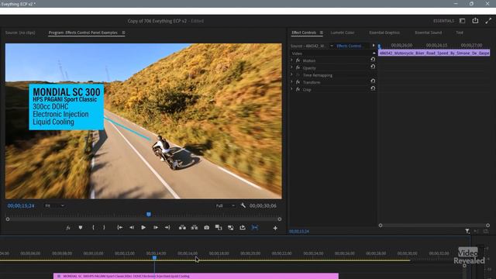The height and width of the screenshot is (279, 496).
Task: Expand the Opacity effect
Action: coord(291,67)
